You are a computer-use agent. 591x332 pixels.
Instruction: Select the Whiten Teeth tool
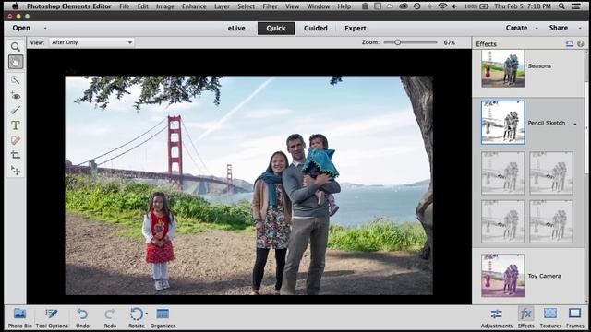click(x=16, y=111)
